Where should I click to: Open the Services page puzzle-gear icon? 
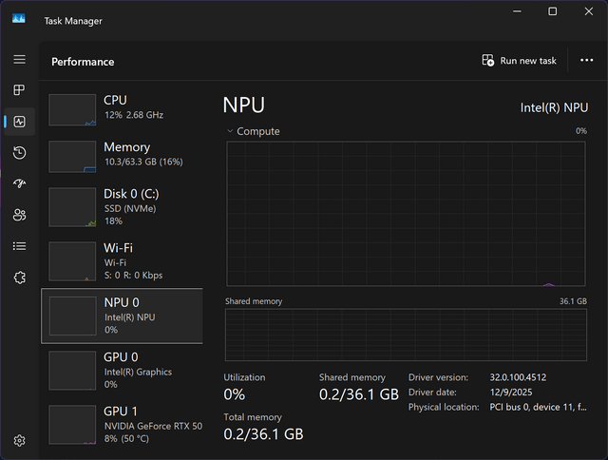pos(19,278)
